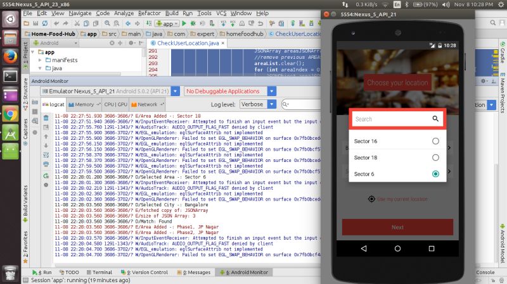Screen dimensions: 507x284
Task: Expand the manifests folder node
Action: click(40, 60)
